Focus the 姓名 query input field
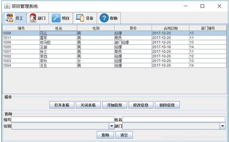Screen dimensions: 229x142 click(174, 120)
